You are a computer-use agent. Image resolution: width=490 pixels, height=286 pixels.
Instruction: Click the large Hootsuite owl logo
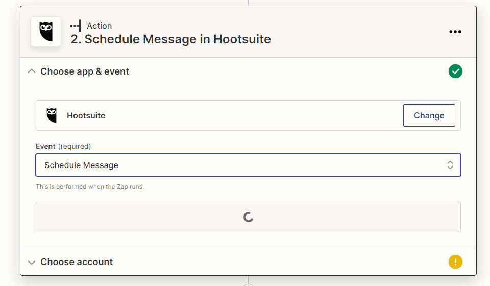(46, 32)
